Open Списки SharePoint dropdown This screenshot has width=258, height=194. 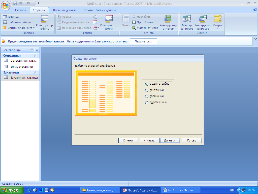click(x=19, y=28)
